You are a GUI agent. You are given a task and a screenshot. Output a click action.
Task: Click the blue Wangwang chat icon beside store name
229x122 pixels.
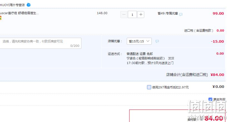click(29, 5)
